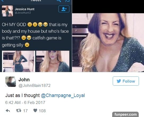This screenshot has height=117, width=144.
Task: Open John's profile name
Action: pyautogui.click(x=24, y=80)
